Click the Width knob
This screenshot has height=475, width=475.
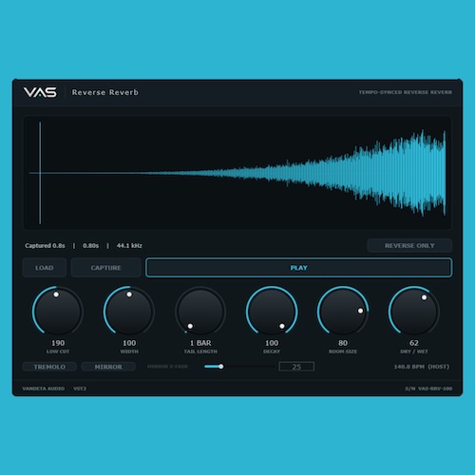point(129,312)
